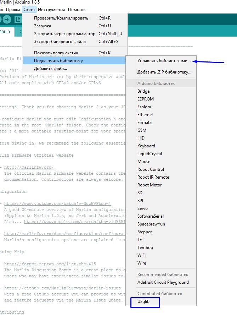Choose Добавить .ZIP библиотеку...

161,72
